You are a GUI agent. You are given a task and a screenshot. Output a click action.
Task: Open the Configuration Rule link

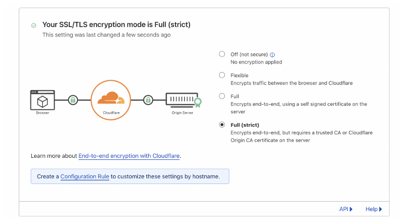point(85,176)
